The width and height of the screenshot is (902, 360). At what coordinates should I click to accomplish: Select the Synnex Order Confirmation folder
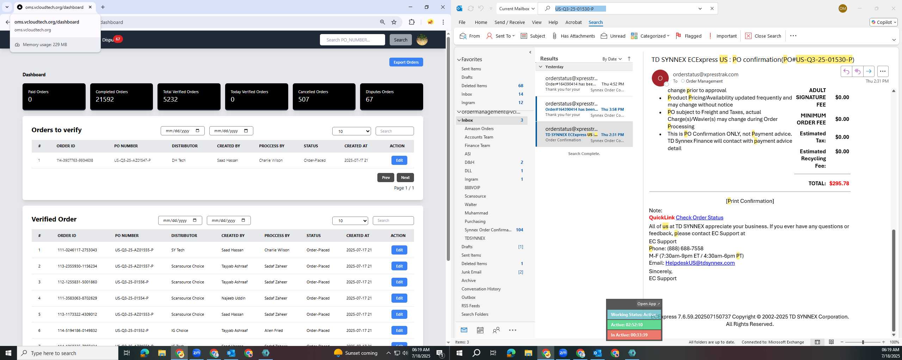(x=494, y=230)
